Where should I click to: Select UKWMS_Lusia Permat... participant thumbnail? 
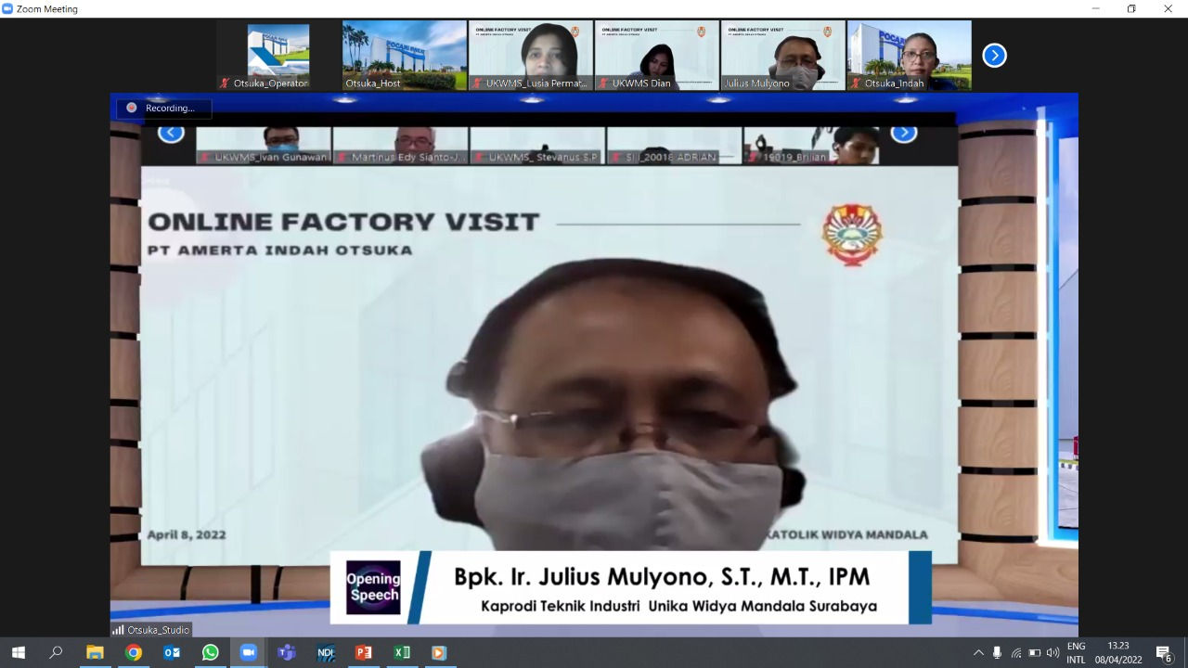(531, 56)
